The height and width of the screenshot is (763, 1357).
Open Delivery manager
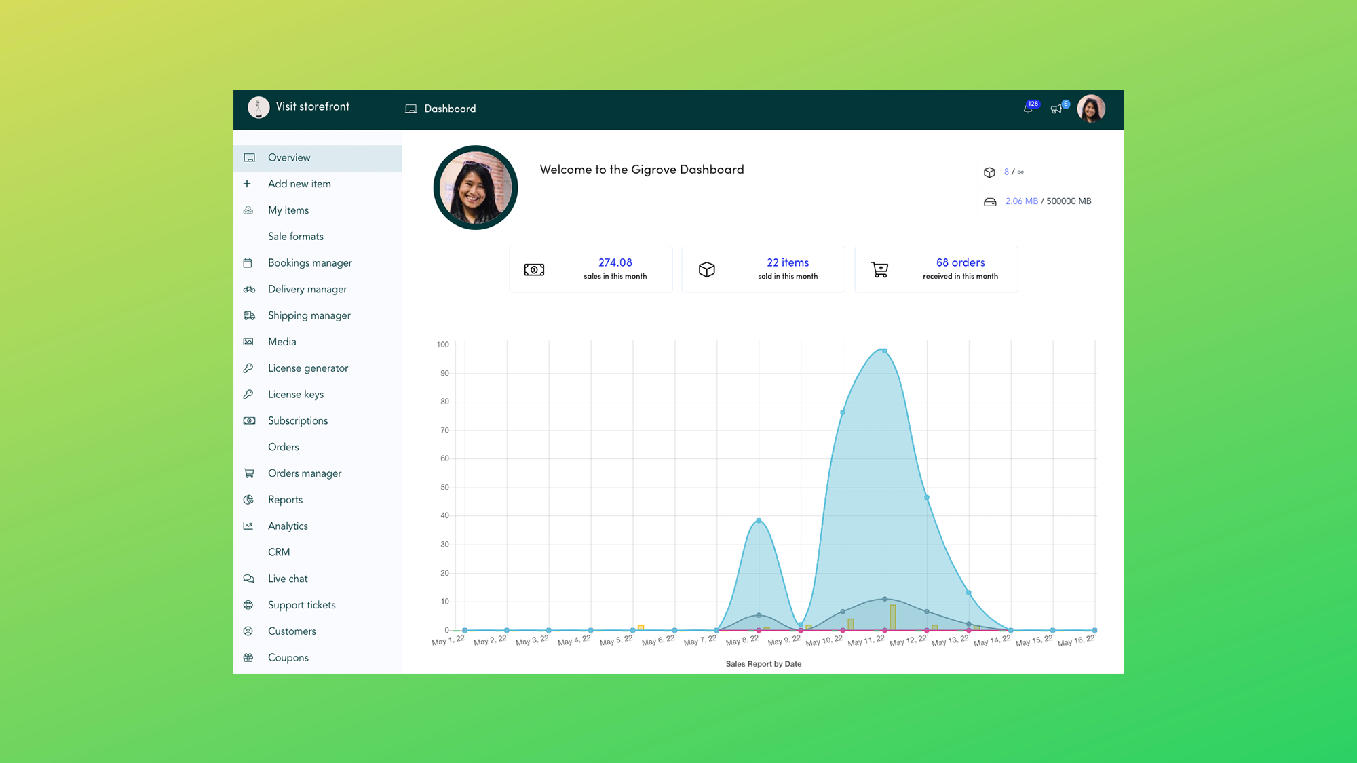(x=307, y=290)
